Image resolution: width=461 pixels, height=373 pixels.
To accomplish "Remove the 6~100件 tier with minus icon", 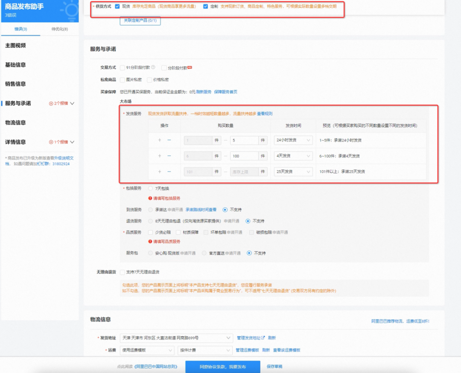I will point(169,156).
